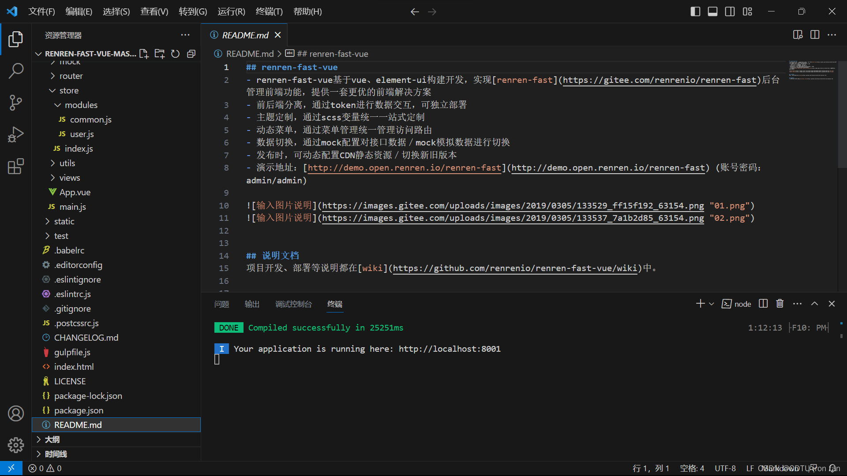Image resolution: width=847 pixels, height=476 pixels.
Task: Toggle secondary sidebar visibility
Action: [x=730, y=11]
